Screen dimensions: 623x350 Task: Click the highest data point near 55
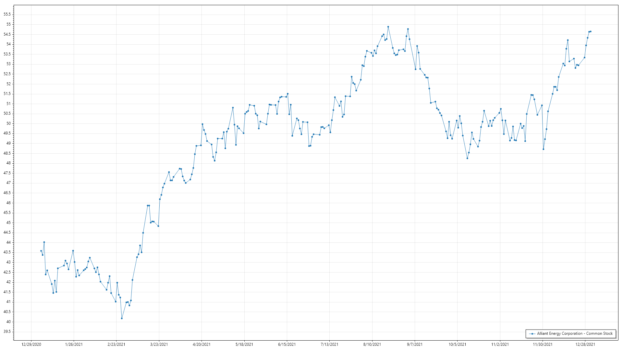(x=388, y=27)
